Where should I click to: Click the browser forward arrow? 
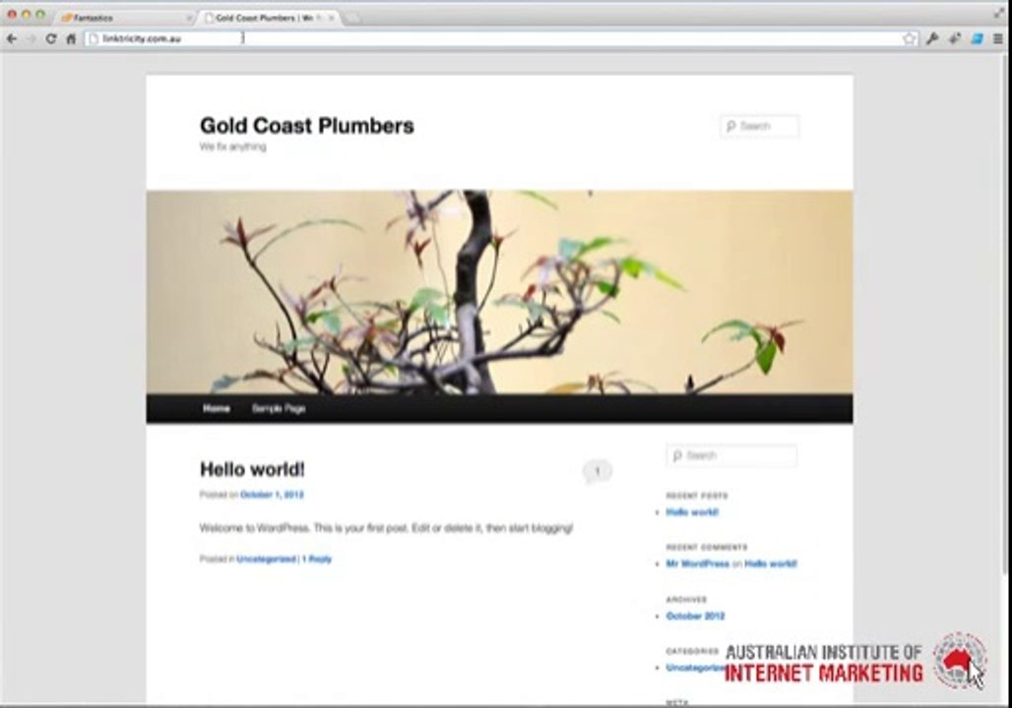coord(31,38)
